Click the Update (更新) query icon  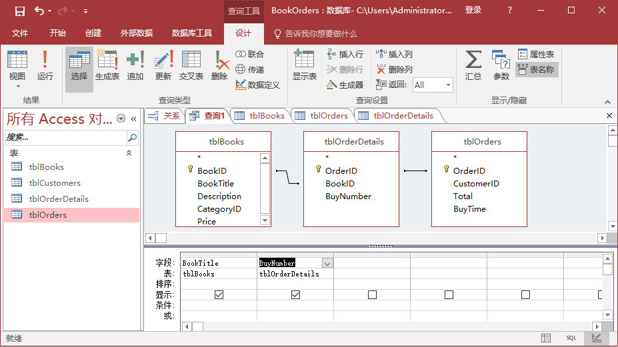tap(163, 65)
